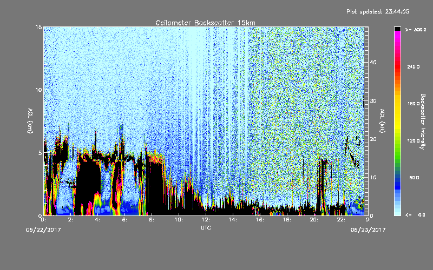This screenshot has width=433, height=270.
Task: Click the "6:" hour tick label
Action: point(124,220)
